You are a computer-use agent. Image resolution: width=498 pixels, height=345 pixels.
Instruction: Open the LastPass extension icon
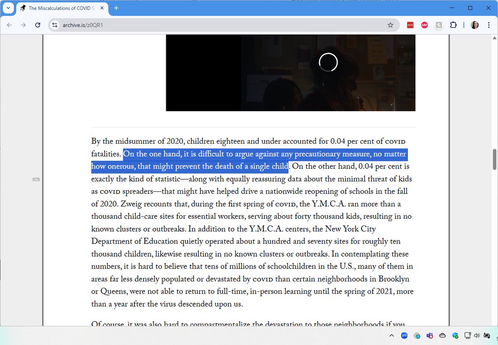tap(410, 25)
